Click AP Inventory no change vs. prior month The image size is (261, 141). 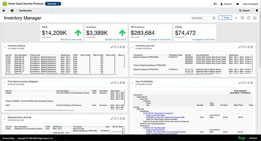point(159,40)
